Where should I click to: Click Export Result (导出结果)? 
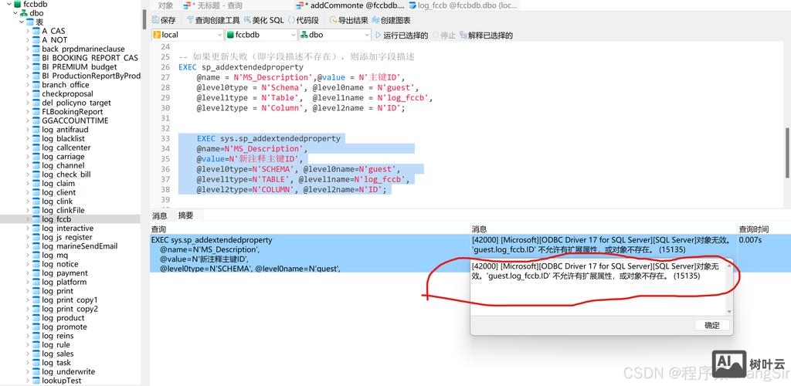348,20
